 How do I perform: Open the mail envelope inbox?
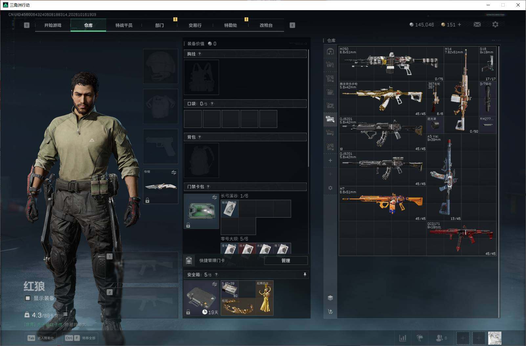click(x=477, y=25)
